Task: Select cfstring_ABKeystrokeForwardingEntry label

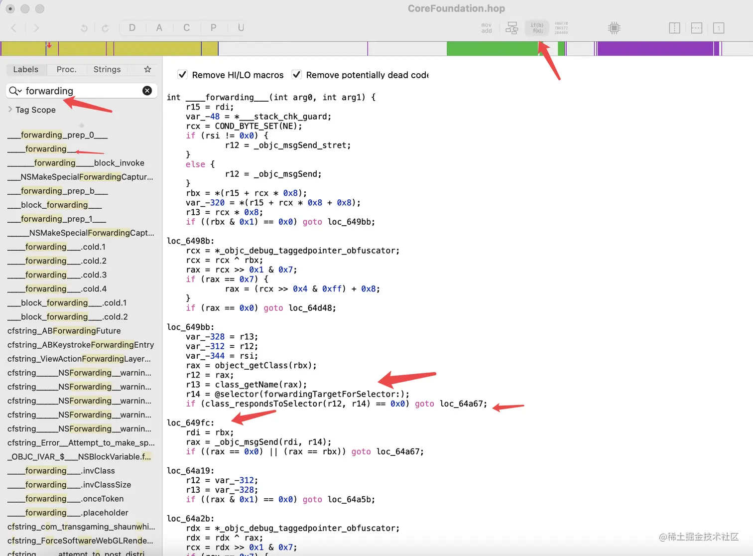Action: tap(81, 344)
